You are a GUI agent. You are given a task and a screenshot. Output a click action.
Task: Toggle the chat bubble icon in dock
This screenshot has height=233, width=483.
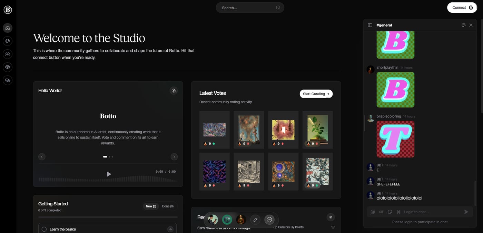[269, 220]
